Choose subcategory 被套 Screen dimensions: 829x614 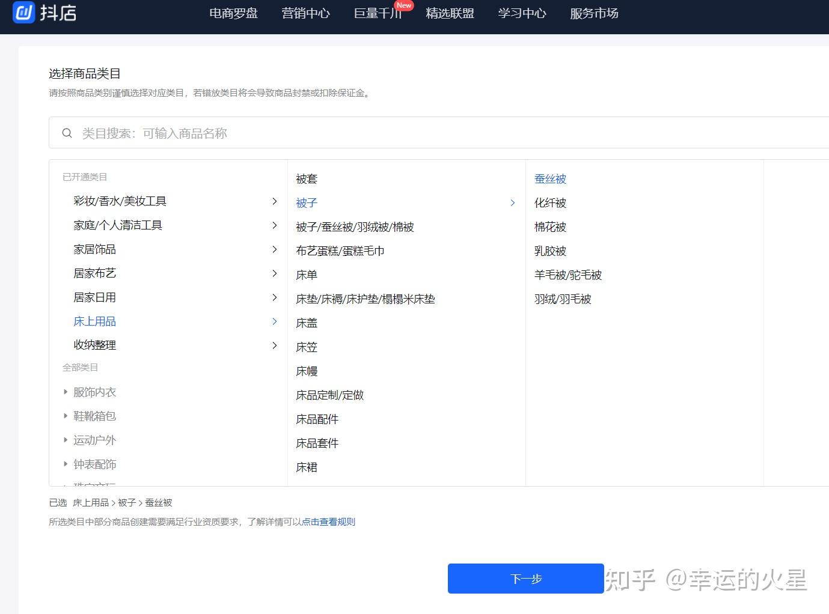[x=307, y=179]
